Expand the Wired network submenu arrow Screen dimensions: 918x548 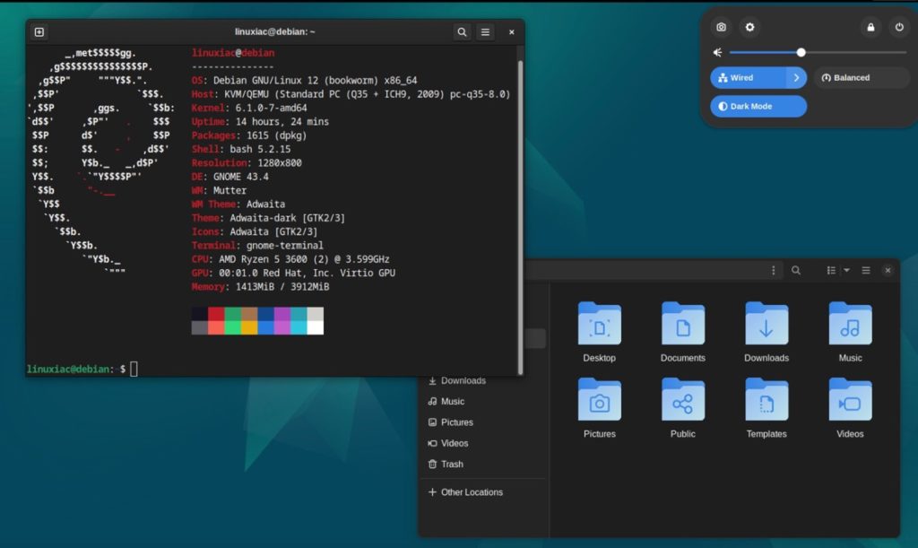[x=796, y=78]
